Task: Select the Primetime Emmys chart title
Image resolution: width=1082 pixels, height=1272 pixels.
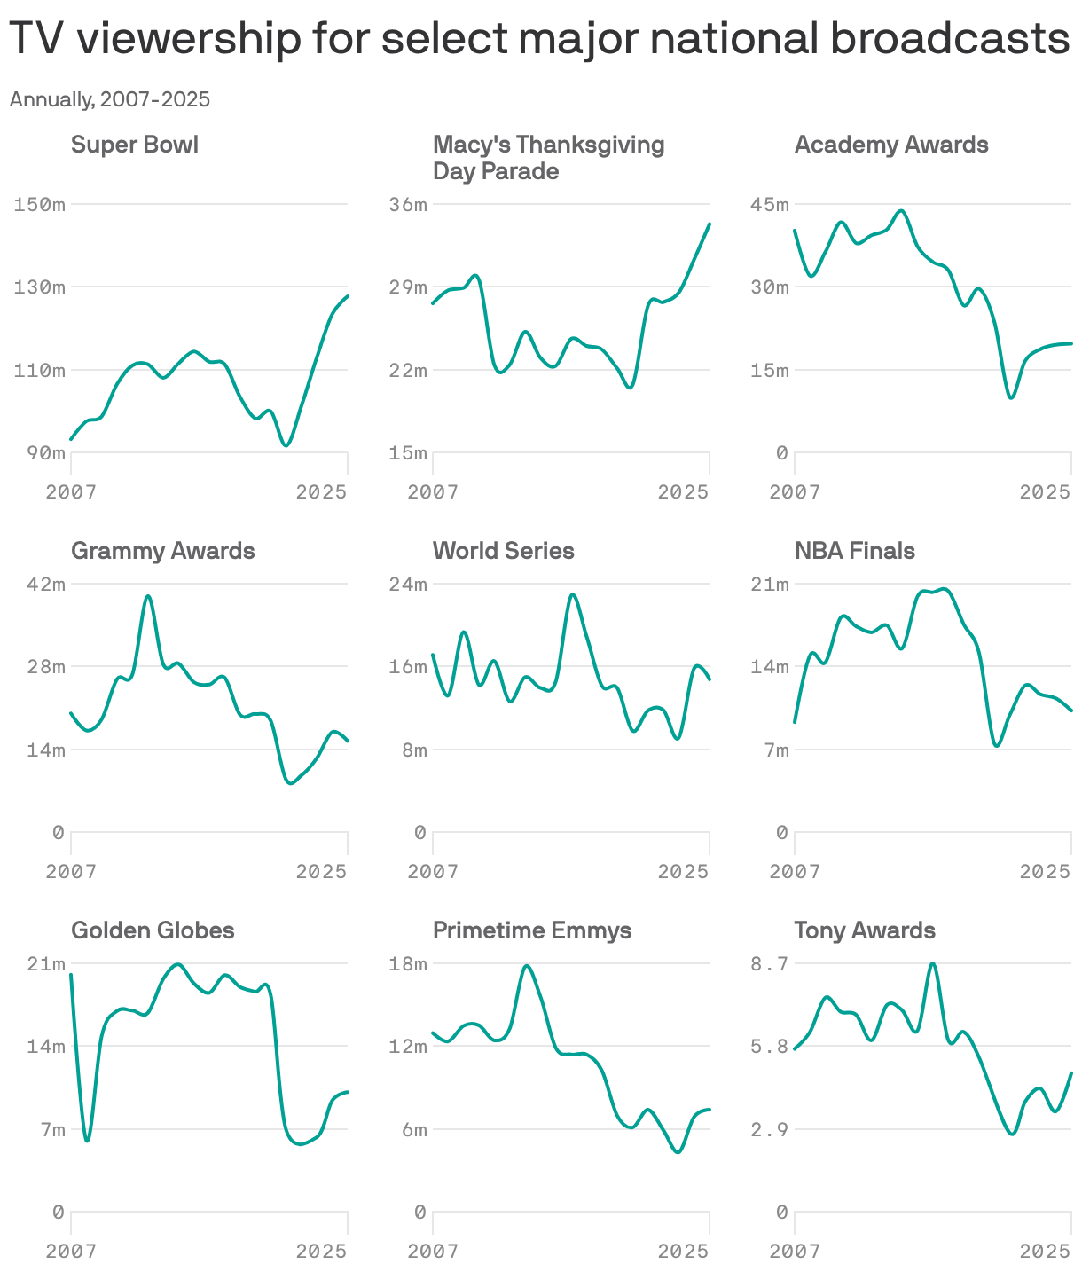Action: pos(532,930)
